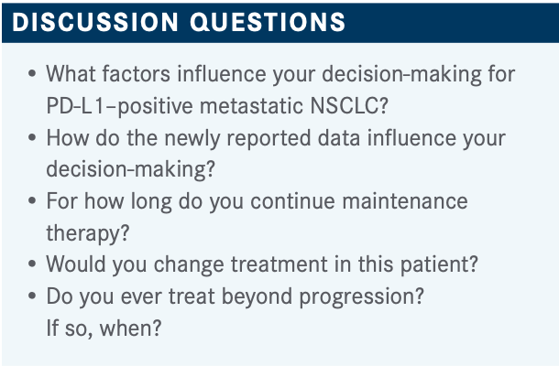559x366 pixels.
Task: Click the dark blue header bar
Action: pos(280,23)
